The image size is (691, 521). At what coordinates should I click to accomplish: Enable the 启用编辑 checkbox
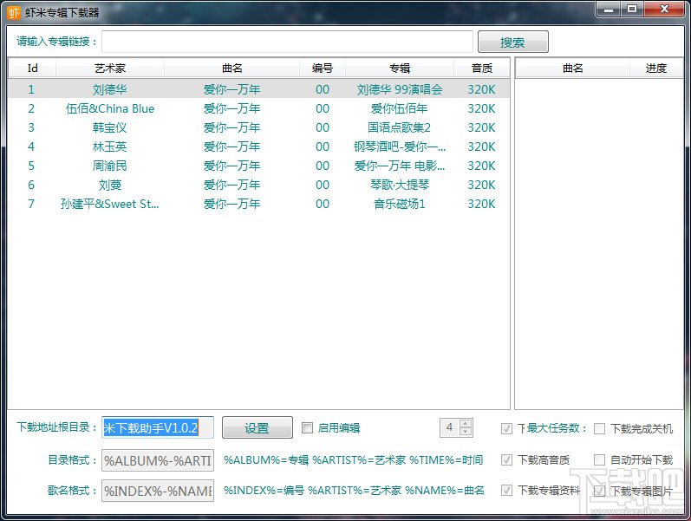tap(307, 427)
